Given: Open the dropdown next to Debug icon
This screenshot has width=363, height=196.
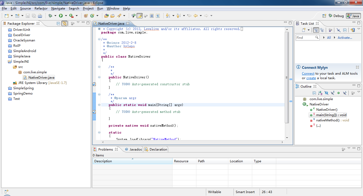Looking at the screenshot, I should point(55,16).
